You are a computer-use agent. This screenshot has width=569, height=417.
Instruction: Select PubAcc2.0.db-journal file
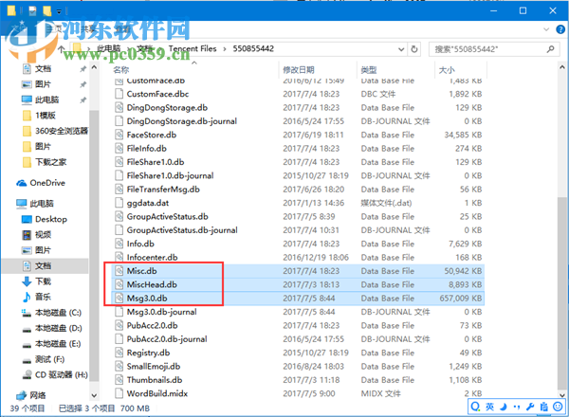(x=167, y=339)
